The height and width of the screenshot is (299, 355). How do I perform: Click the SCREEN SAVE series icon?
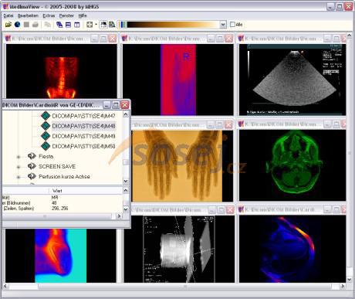pos(32,166)
